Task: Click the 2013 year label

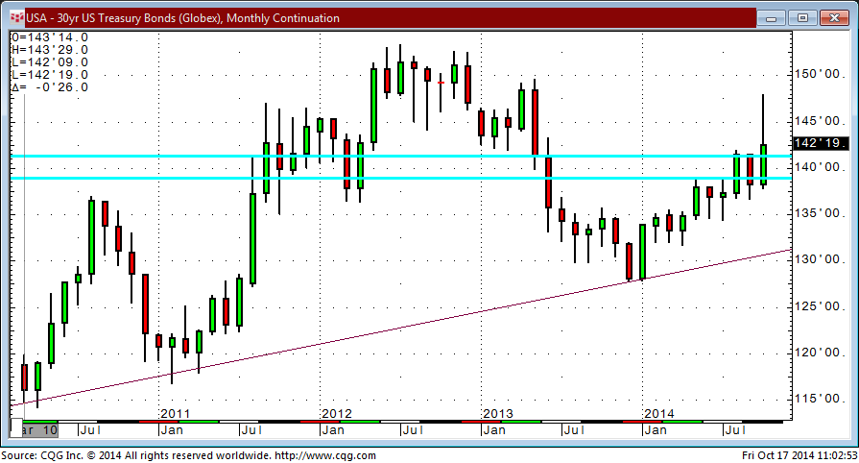Action: [x=498, y=414]
